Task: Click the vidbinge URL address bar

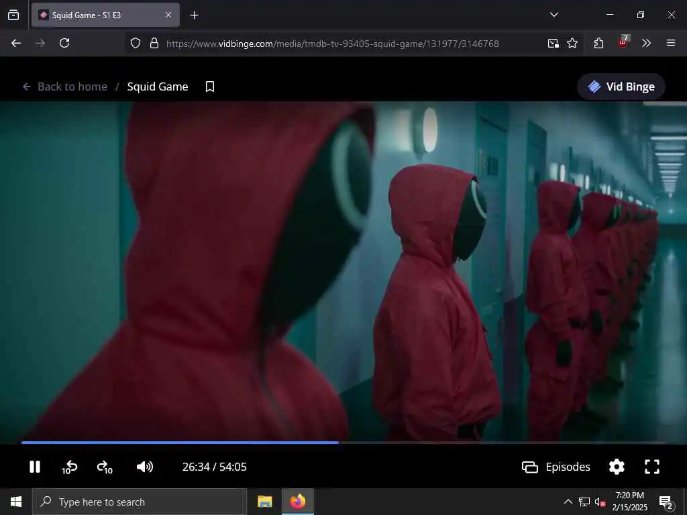Action: (332, 44)
